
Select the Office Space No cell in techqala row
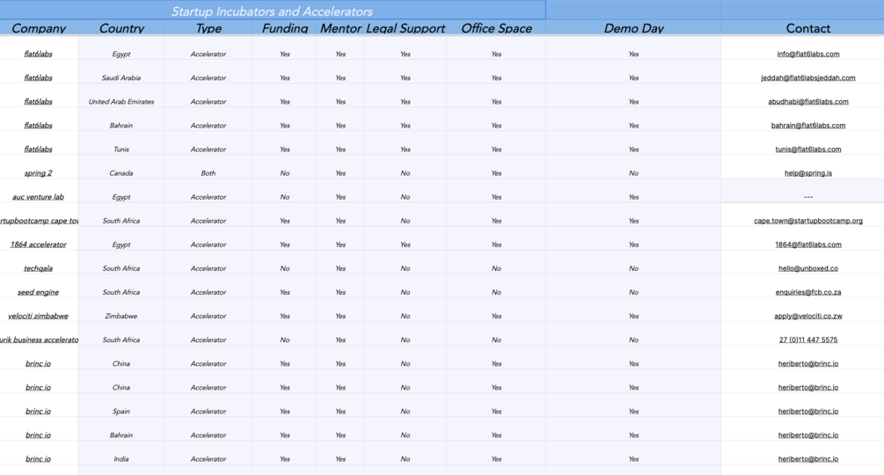[496, 268]
